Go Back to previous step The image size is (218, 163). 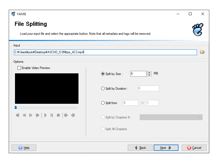click(140, 148)
